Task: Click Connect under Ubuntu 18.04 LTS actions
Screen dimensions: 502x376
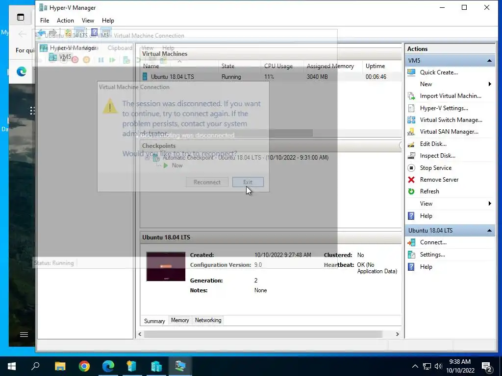Action: tap(433, 242)
